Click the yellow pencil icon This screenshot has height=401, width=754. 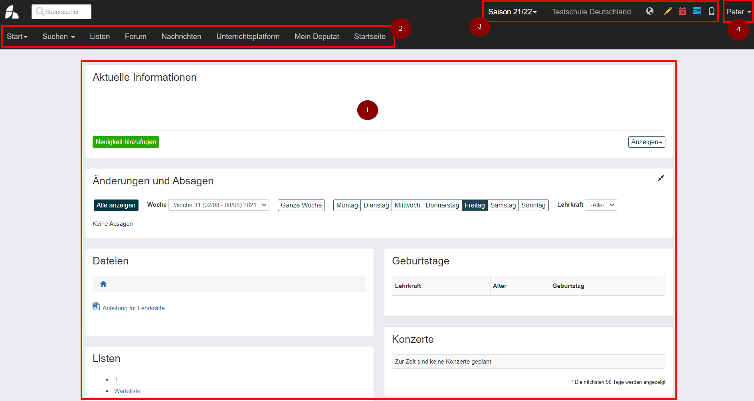668,11
